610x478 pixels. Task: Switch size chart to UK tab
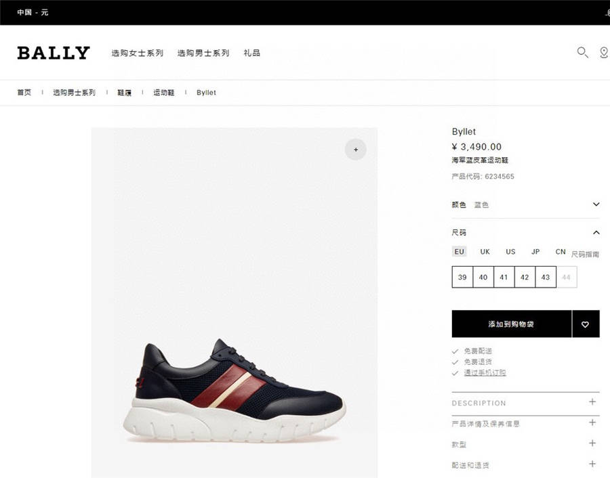click(x=485, y=252)
